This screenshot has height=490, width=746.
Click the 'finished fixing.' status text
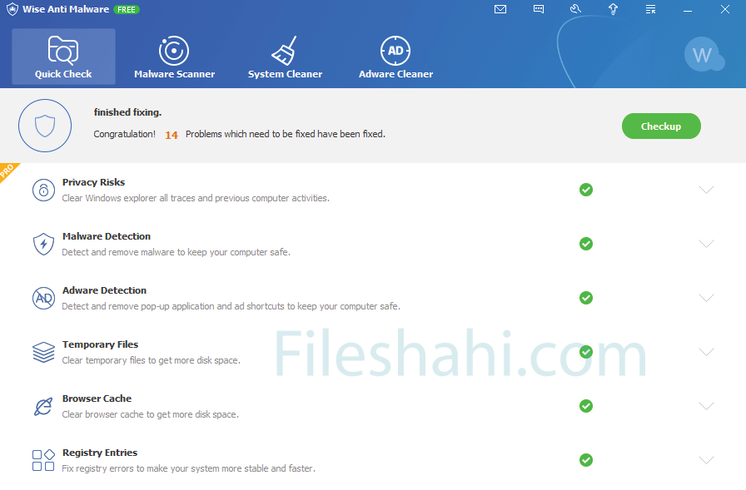(127, 112)
